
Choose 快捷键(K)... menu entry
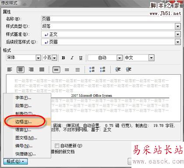27,154
